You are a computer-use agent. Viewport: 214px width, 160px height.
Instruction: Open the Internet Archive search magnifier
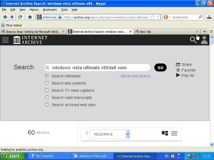point(193,40)
